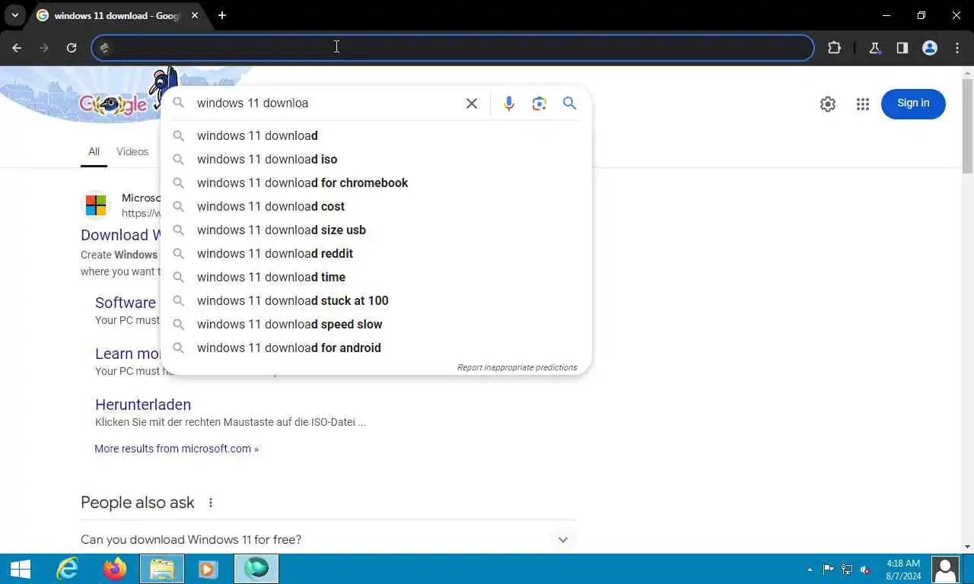Open a new browser tab

point(222,15)
